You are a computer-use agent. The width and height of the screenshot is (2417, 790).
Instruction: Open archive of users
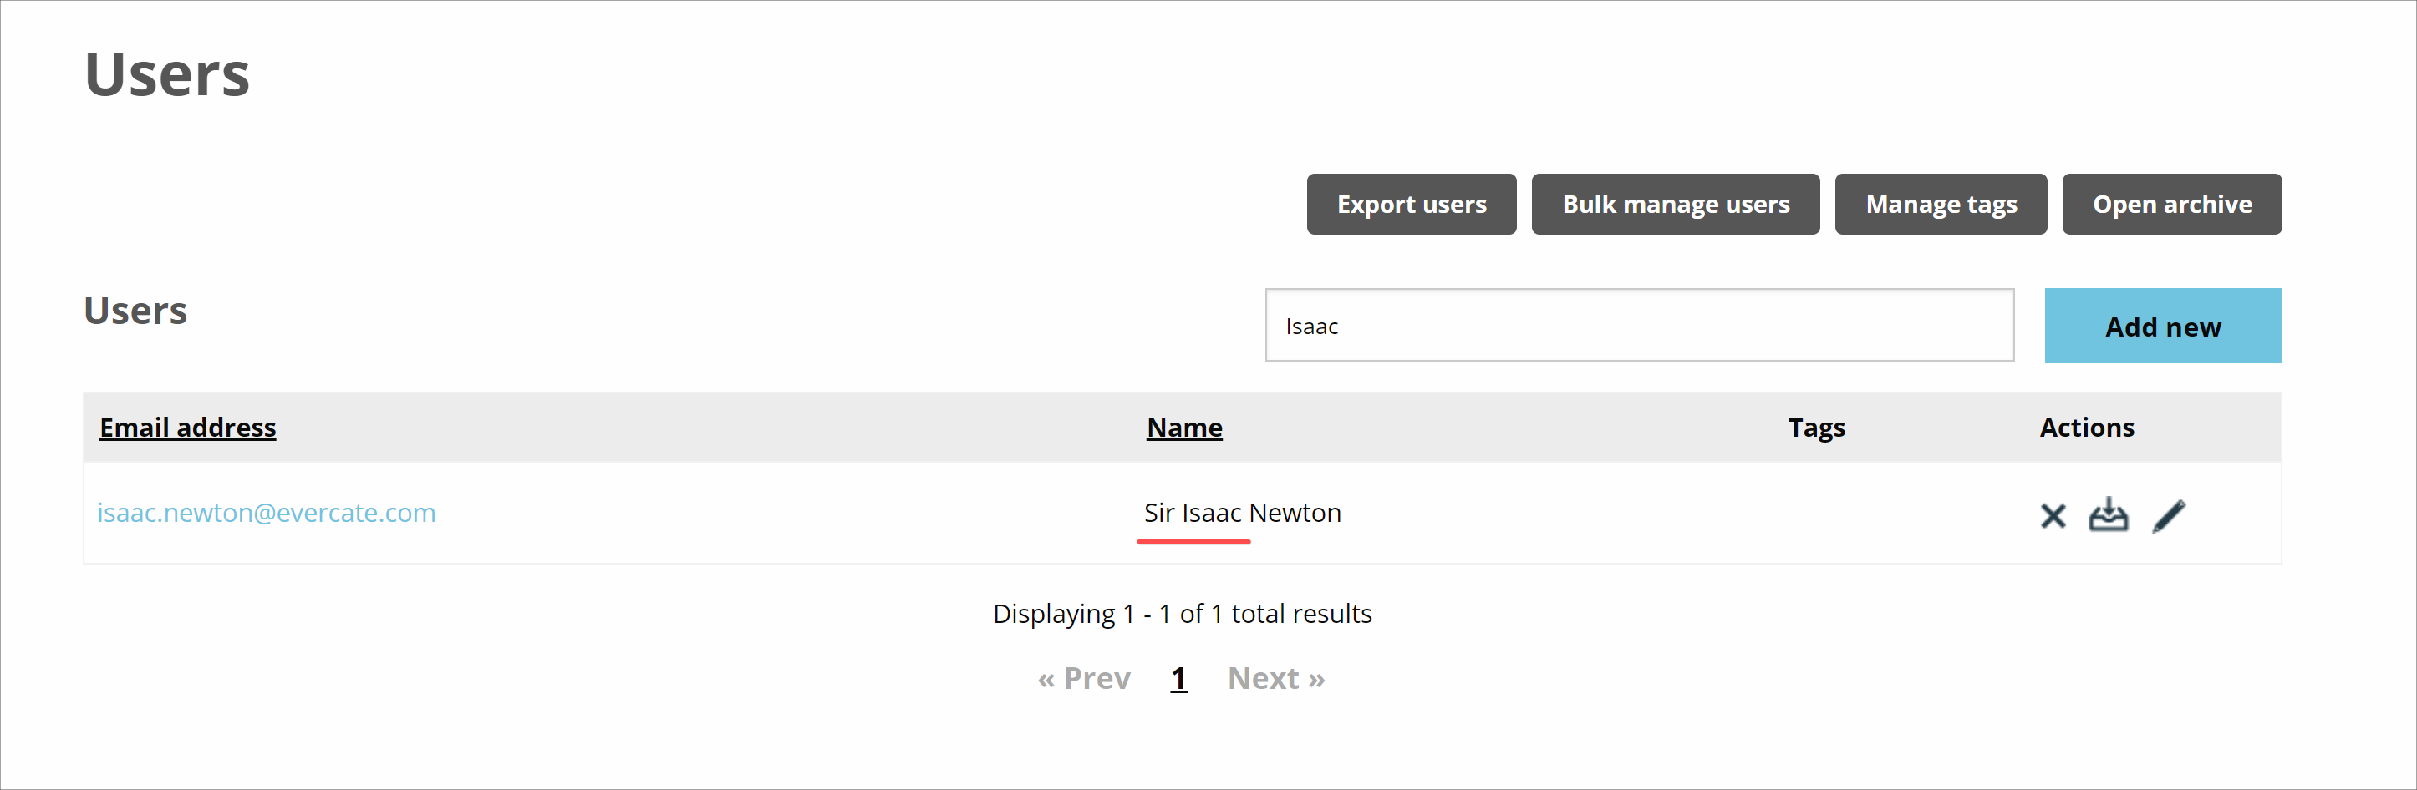2172,204
